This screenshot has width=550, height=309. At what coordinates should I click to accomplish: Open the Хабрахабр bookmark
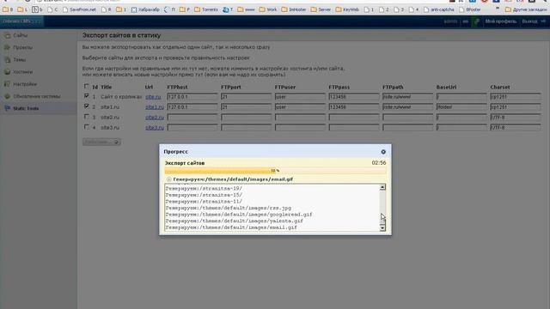tap(145, 9)
